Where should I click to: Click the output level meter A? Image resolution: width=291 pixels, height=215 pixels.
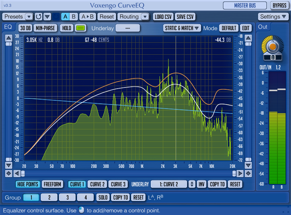[273, 128]
